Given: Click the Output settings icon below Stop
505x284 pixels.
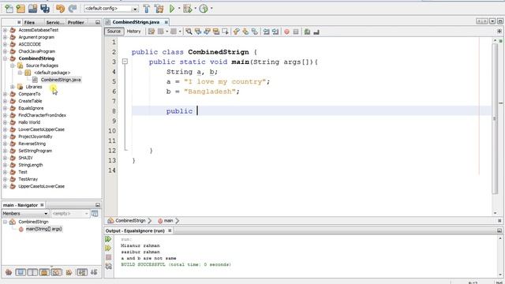Looking at the screenshot, I should click(108, 267).
